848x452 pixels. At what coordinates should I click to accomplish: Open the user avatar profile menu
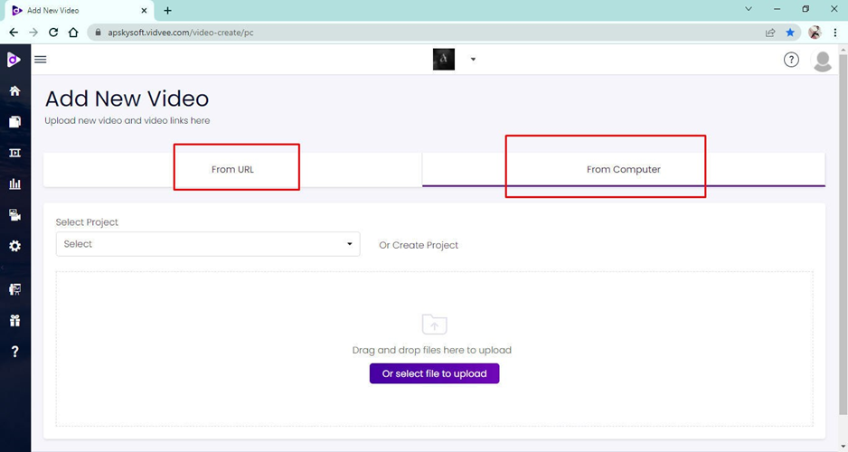pos(823,61)
